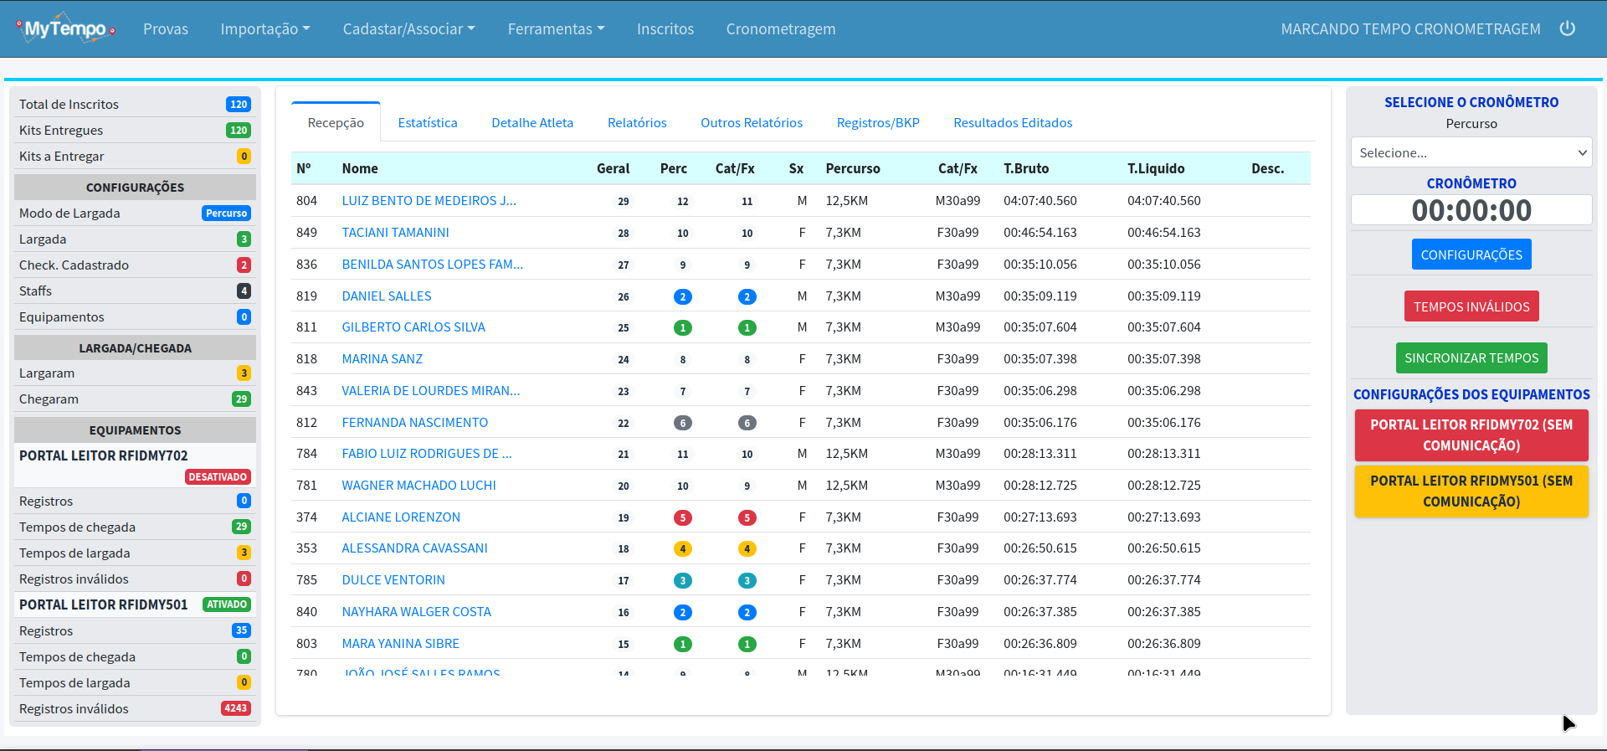Click the Modo de Largada Percurso badge
The height and width of the screenshot is (751, 1607).
226,213
